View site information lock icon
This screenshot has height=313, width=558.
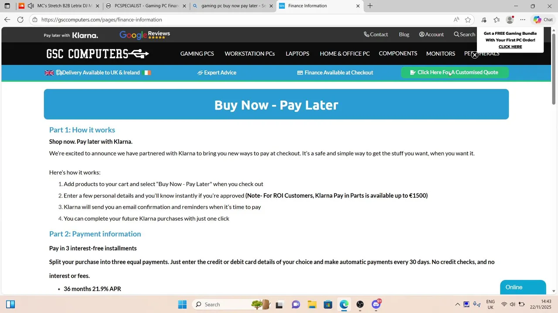[35, 20]
